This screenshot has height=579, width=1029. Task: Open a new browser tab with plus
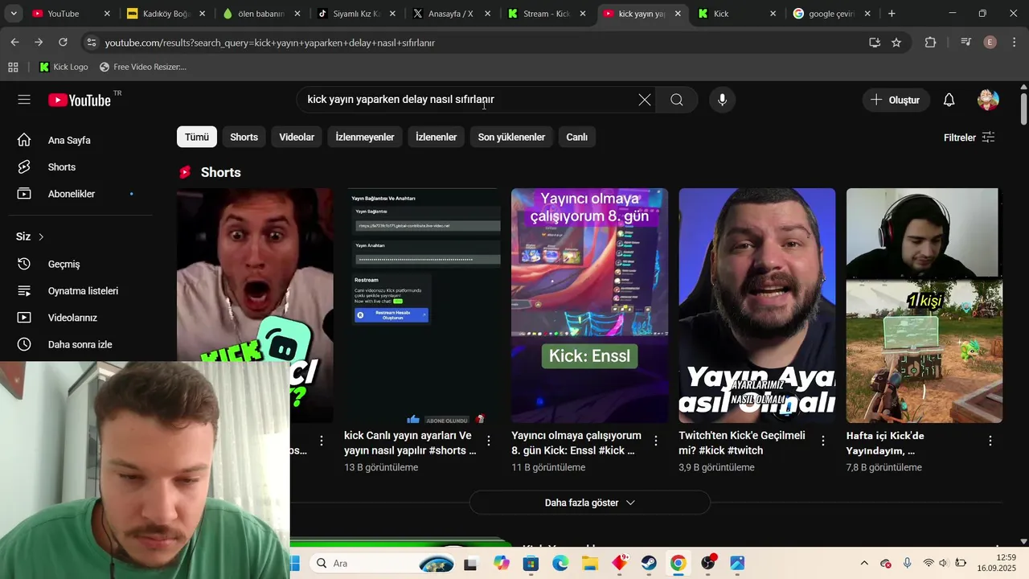892,14
